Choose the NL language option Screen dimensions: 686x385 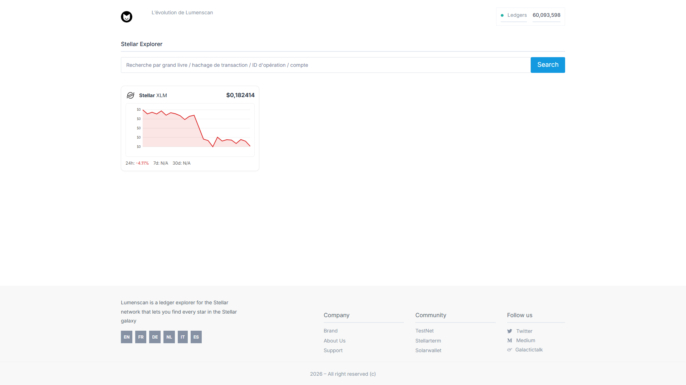click(169, 337)
